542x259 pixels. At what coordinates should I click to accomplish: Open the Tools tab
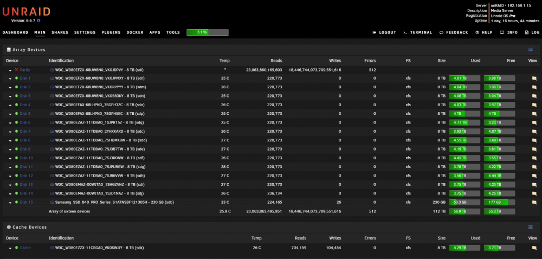(x=173, y=33)
